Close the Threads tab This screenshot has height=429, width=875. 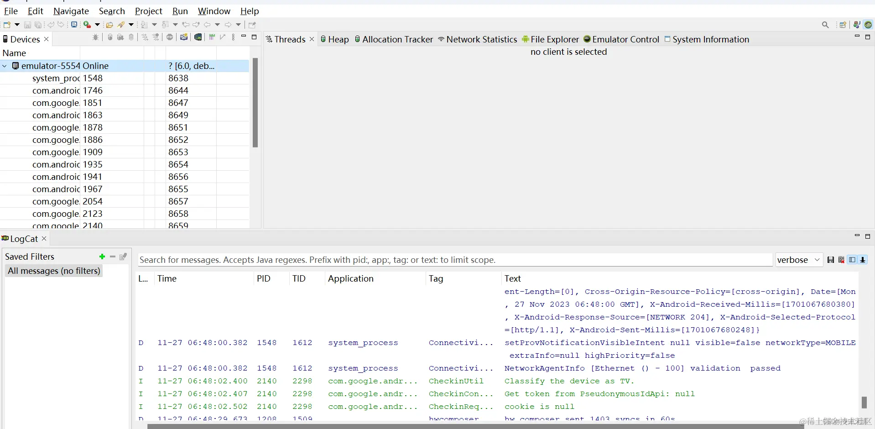pyautogui.click(x=312, y=39)
